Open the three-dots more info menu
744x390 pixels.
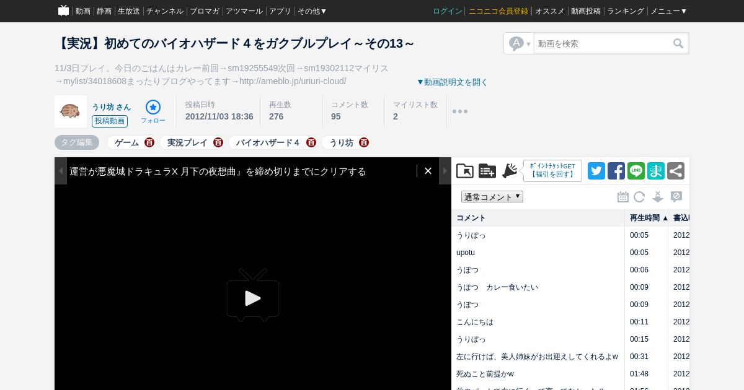460,111
